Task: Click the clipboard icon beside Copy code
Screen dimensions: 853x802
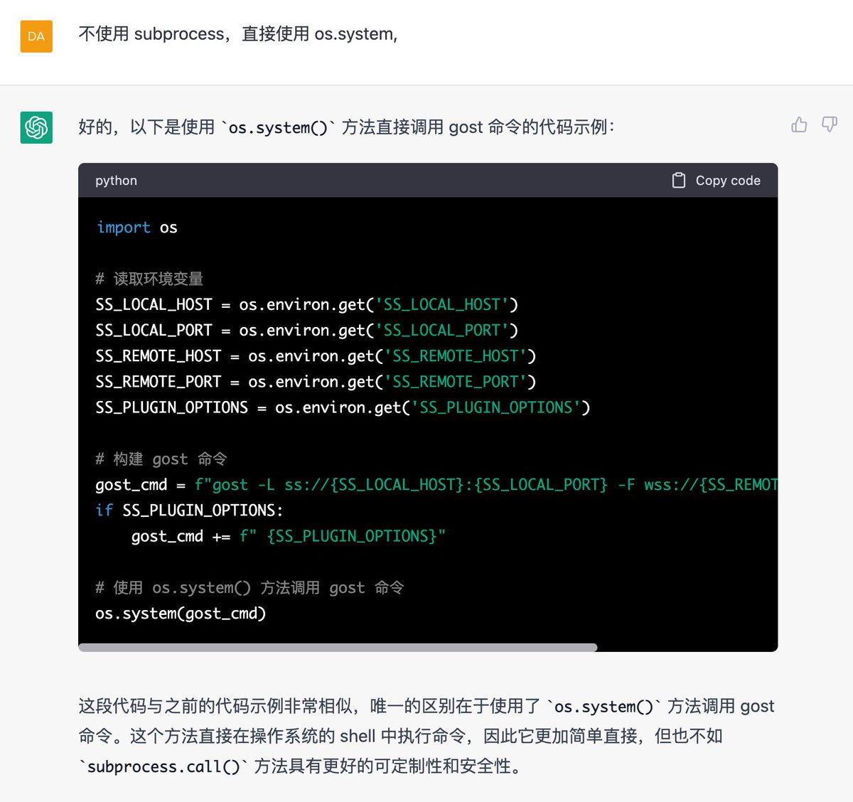Action: tap(679, 181)
